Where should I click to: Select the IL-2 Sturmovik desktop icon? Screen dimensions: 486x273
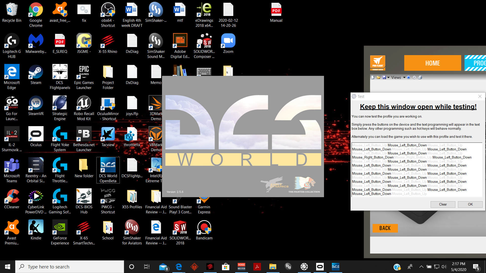pyautogui.click(x=12, y=139)
